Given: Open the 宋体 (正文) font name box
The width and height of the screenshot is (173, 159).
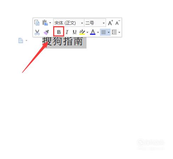Looking at the screenshot, I should coord(69,23).
